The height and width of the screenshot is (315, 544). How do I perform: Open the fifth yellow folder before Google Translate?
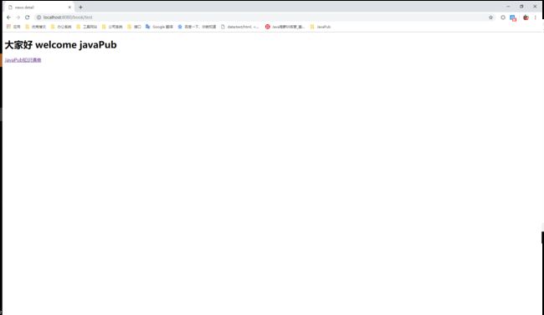pos(134,27)
